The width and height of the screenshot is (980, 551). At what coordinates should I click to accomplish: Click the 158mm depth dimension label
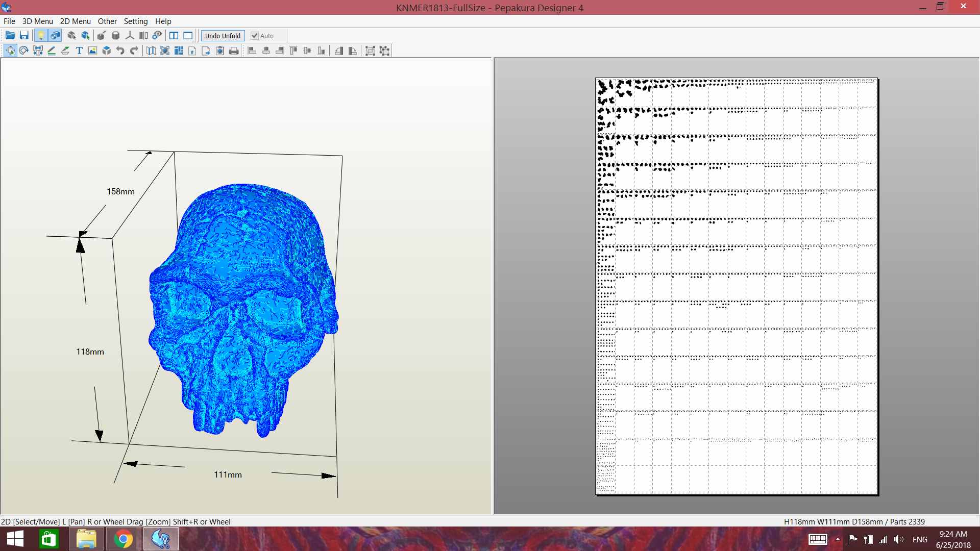point(121,192)
